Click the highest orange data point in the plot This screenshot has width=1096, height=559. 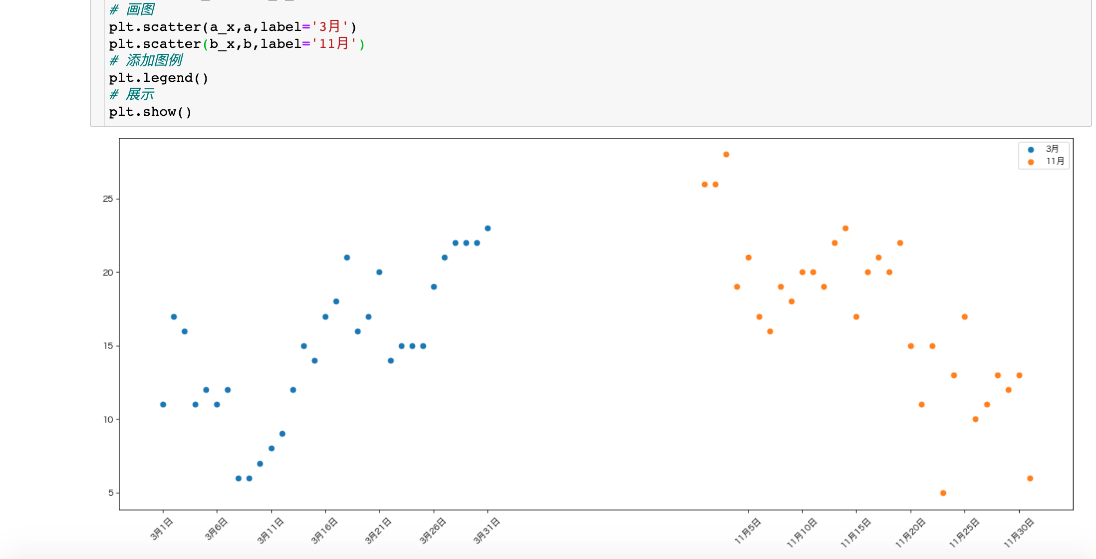tap(726, 155)
